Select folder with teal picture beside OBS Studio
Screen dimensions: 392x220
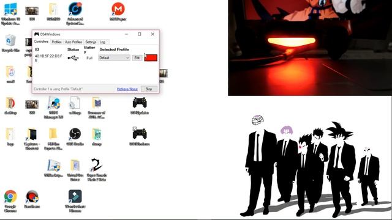click(97, 137)
